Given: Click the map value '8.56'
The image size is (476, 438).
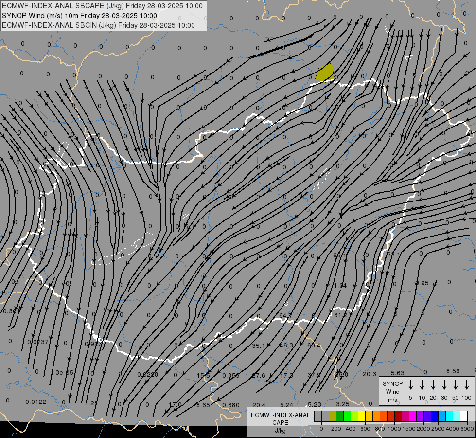Looking at the screenshot, I should [x=453, y=371].
